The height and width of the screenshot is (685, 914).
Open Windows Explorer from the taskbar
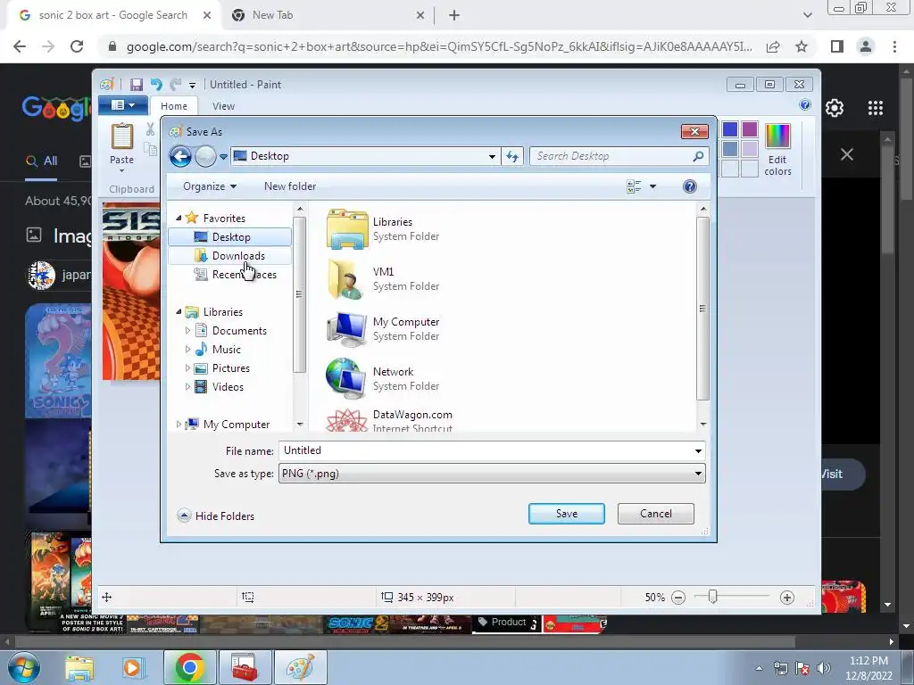pos(79,667)
